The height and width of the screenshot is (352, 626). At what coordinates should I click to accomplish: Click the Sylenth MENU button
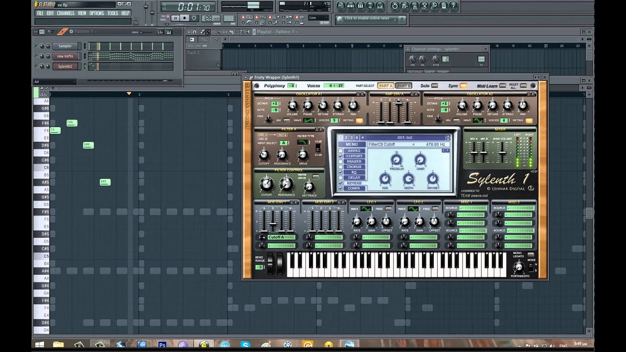coord(352,144)
